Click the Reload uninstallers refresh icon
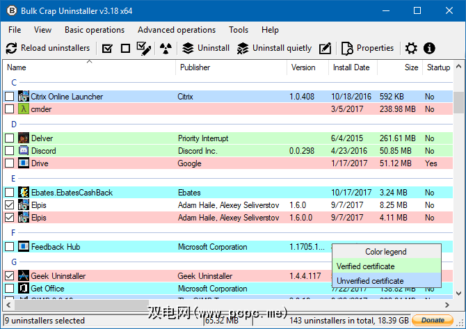Viewport: 466px width, 329px height. point(11,49)
